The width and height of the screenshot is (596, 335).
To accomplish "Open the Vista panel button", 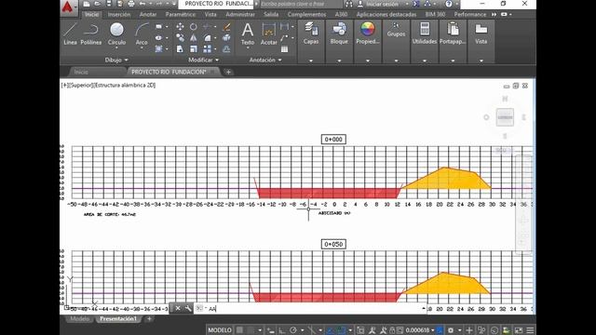I will tap(481, 33).
